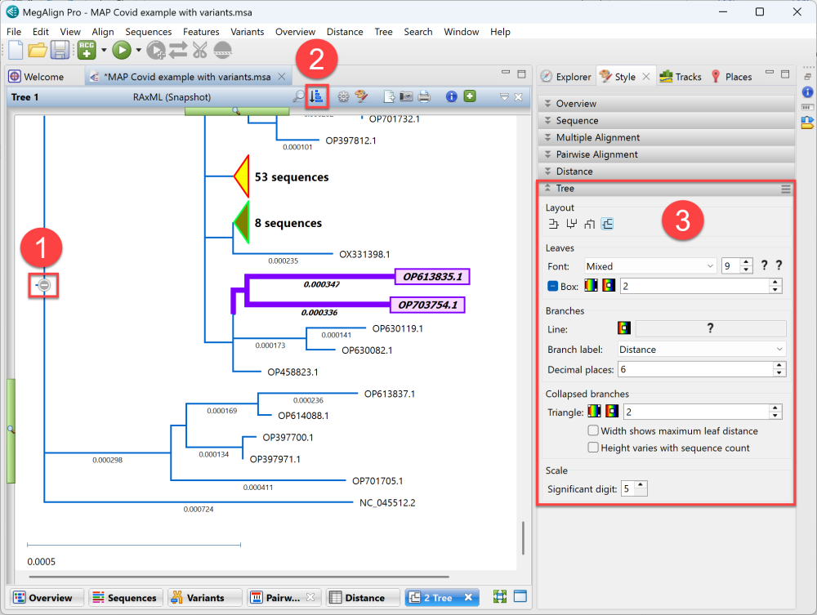817x615 pixels.
Task: Select the highlighted fourth tree layout icon
Action: (x=607, y=224)
